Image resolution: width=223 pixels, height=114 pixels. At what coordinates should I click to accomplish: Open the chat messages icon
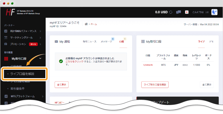[x=179, y=12]
